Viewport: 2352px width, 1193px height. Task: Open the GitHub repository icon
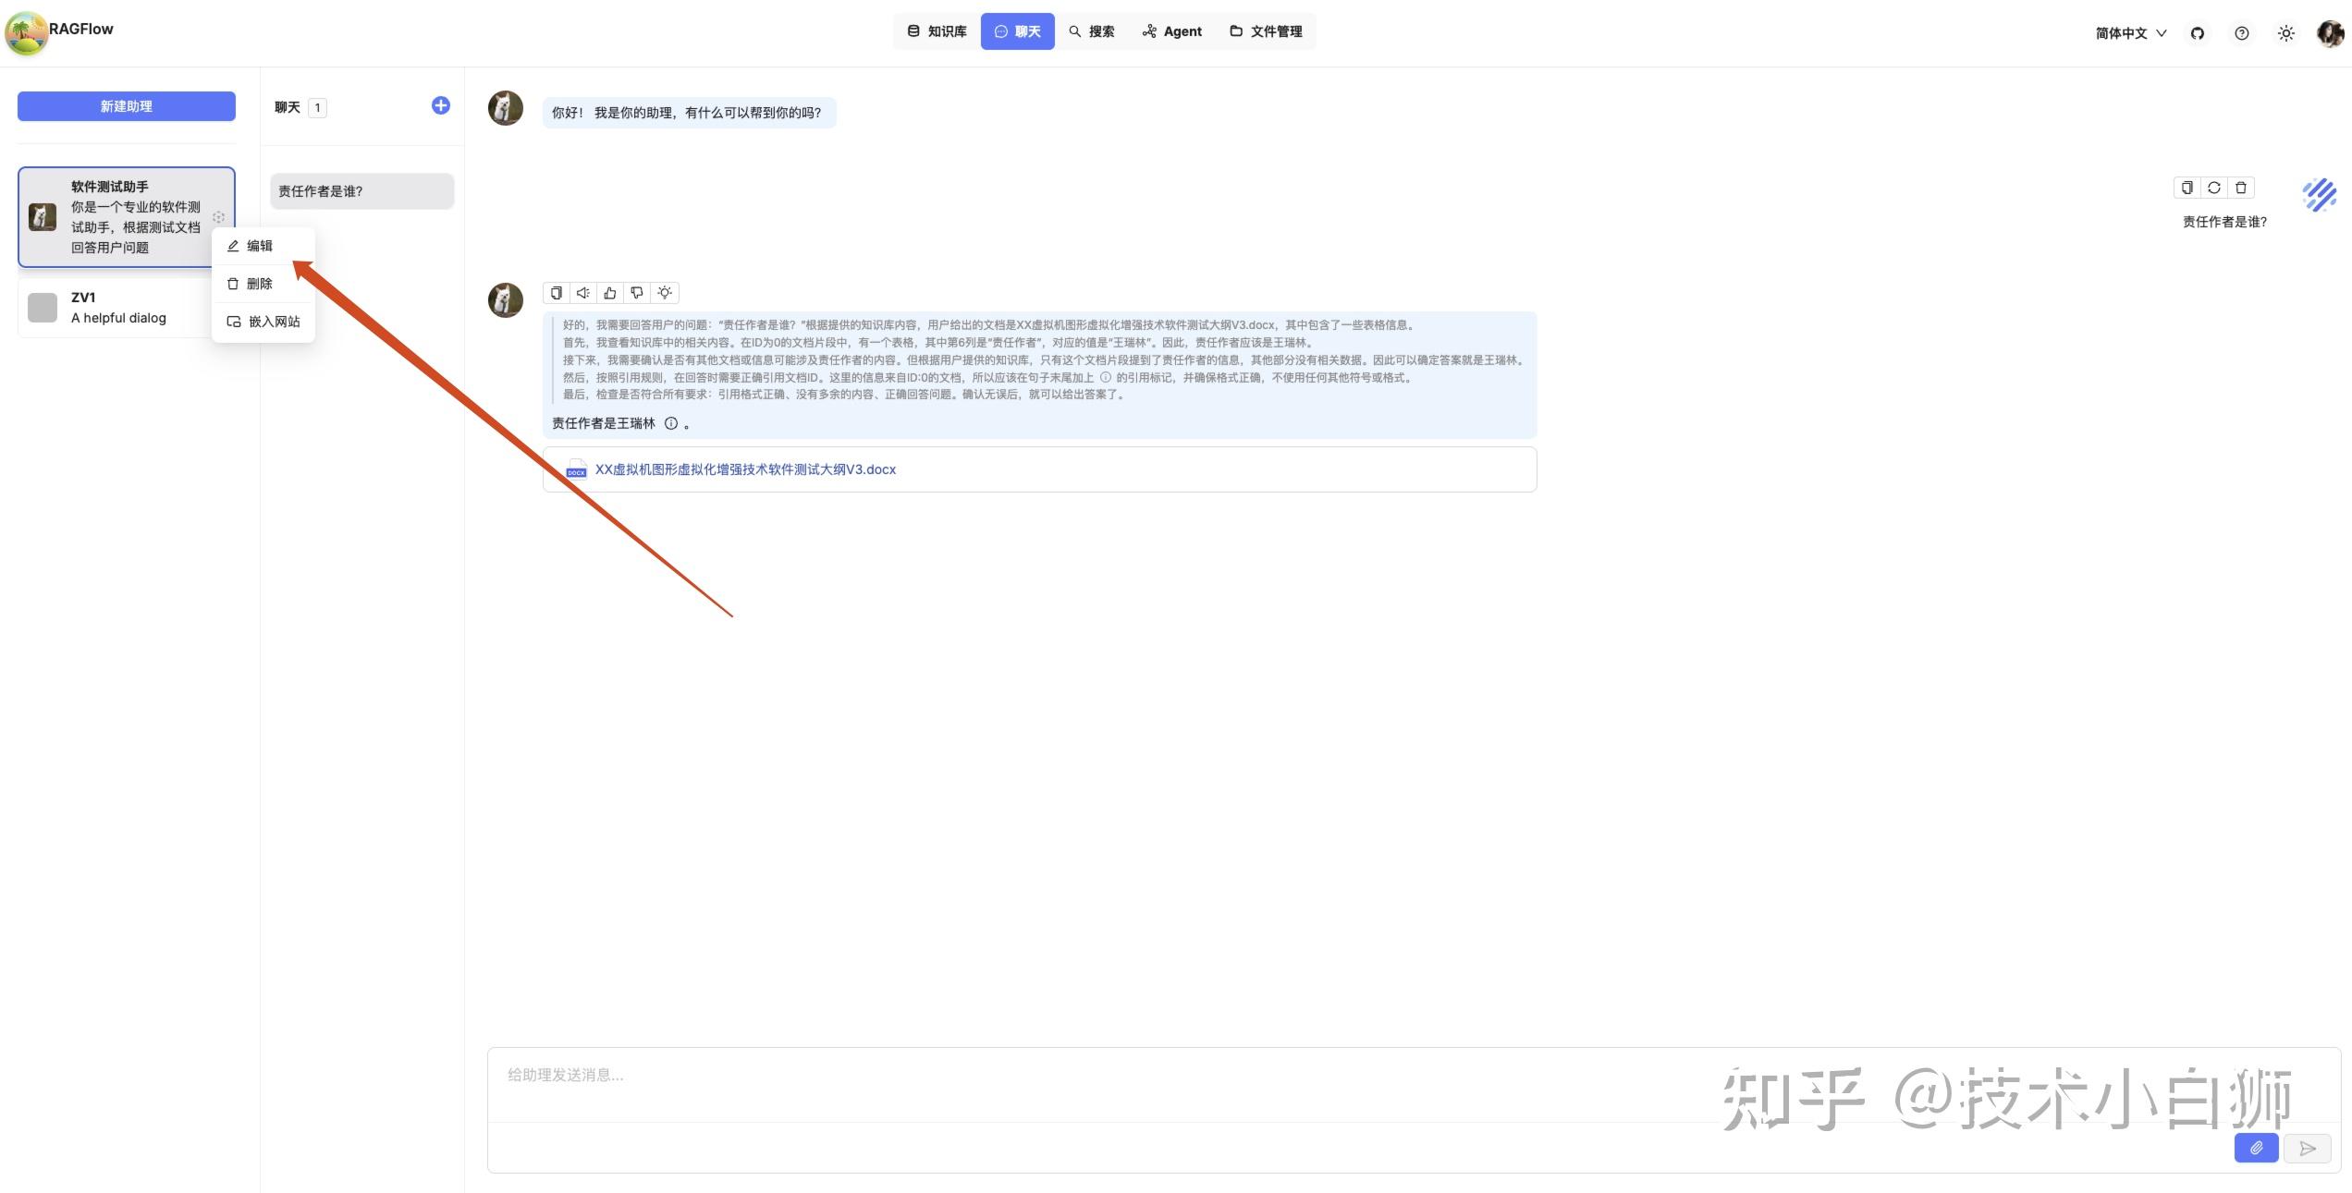point(2198,33)
